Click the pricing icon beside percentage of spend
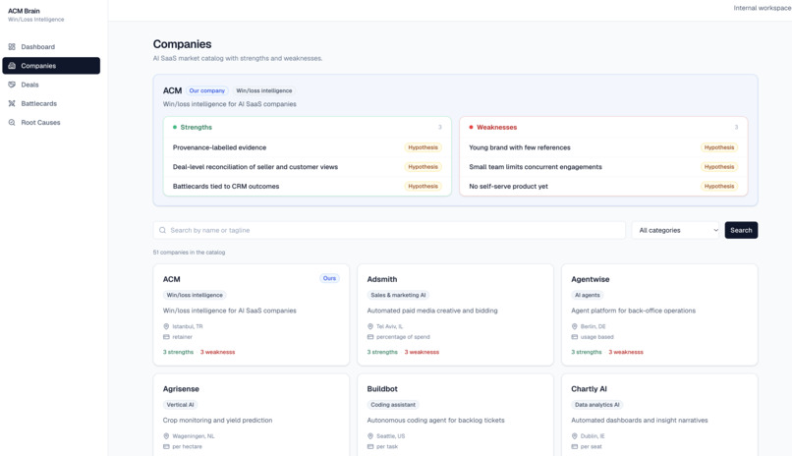Viewport: 792px width, 456px height. click(370, 337)
